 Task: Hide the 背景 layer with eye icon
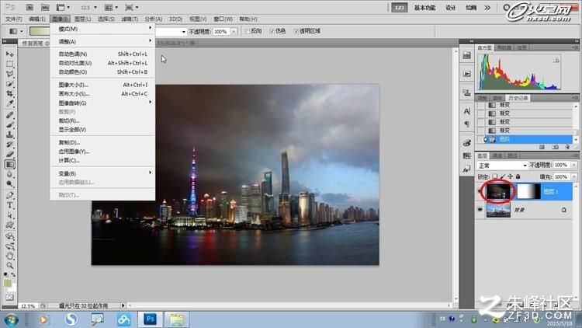coord(480,210)
